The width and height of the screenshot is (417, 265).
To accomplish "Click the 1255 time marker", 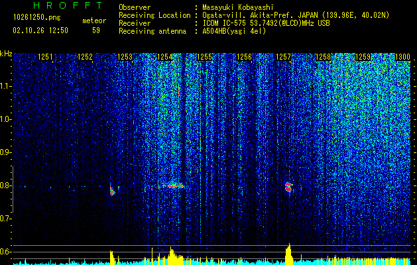I will [204, 56].
